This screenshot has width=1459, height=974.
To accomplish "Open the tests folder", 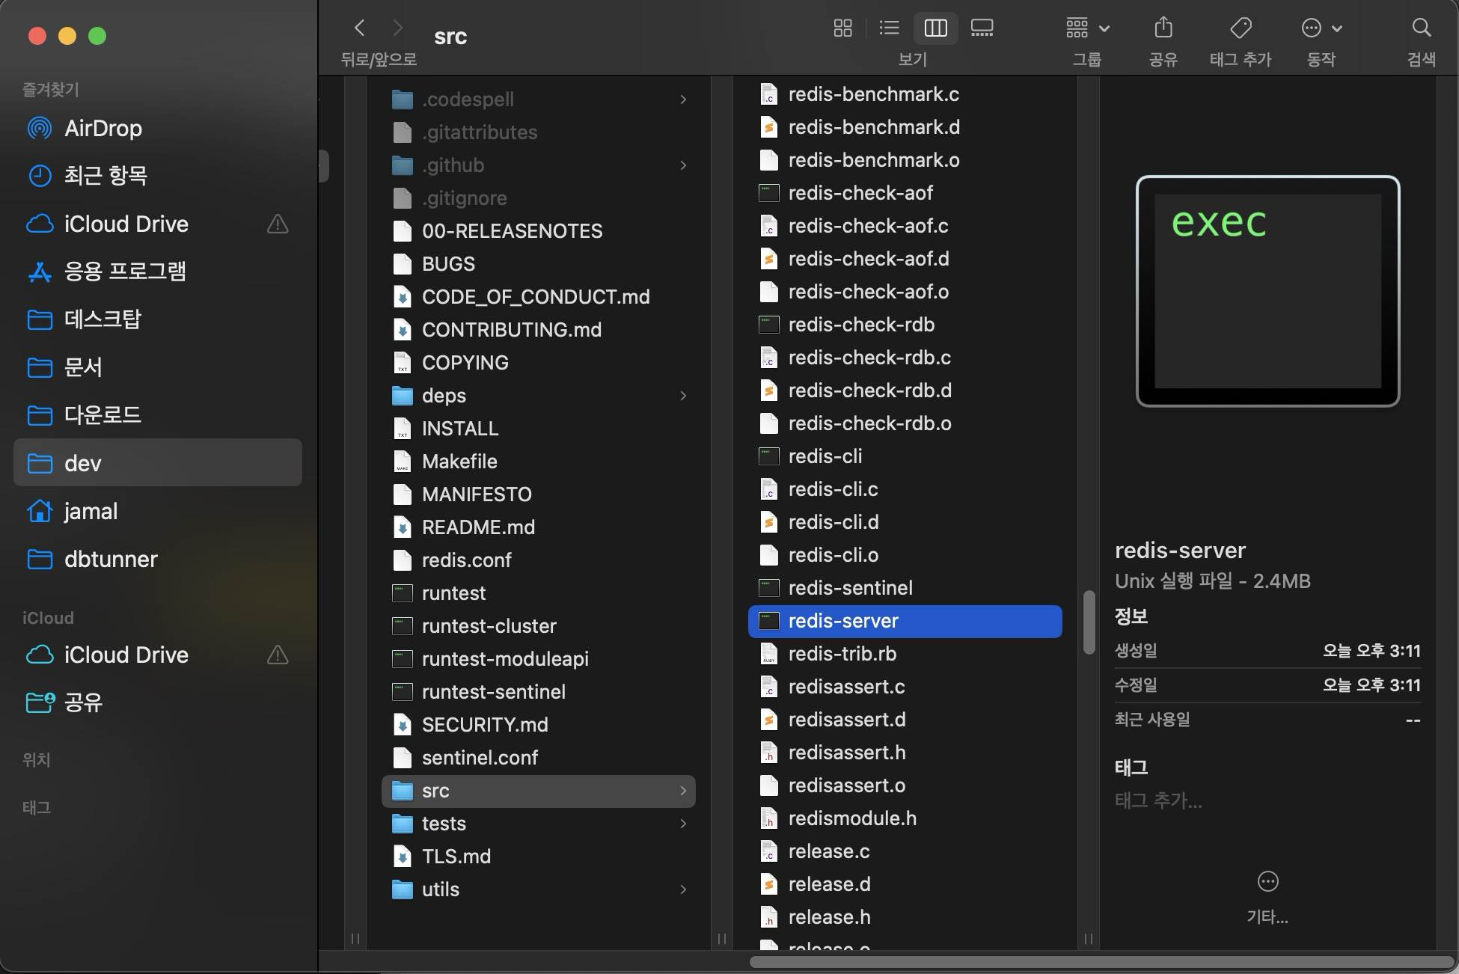I will pyautogui.click(x=444, y=824).
